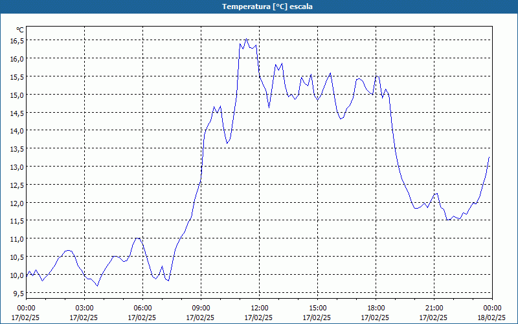The image size is (518, 324).
Task: Click the 10,5 y-axis label
Action: pos(17,257)
